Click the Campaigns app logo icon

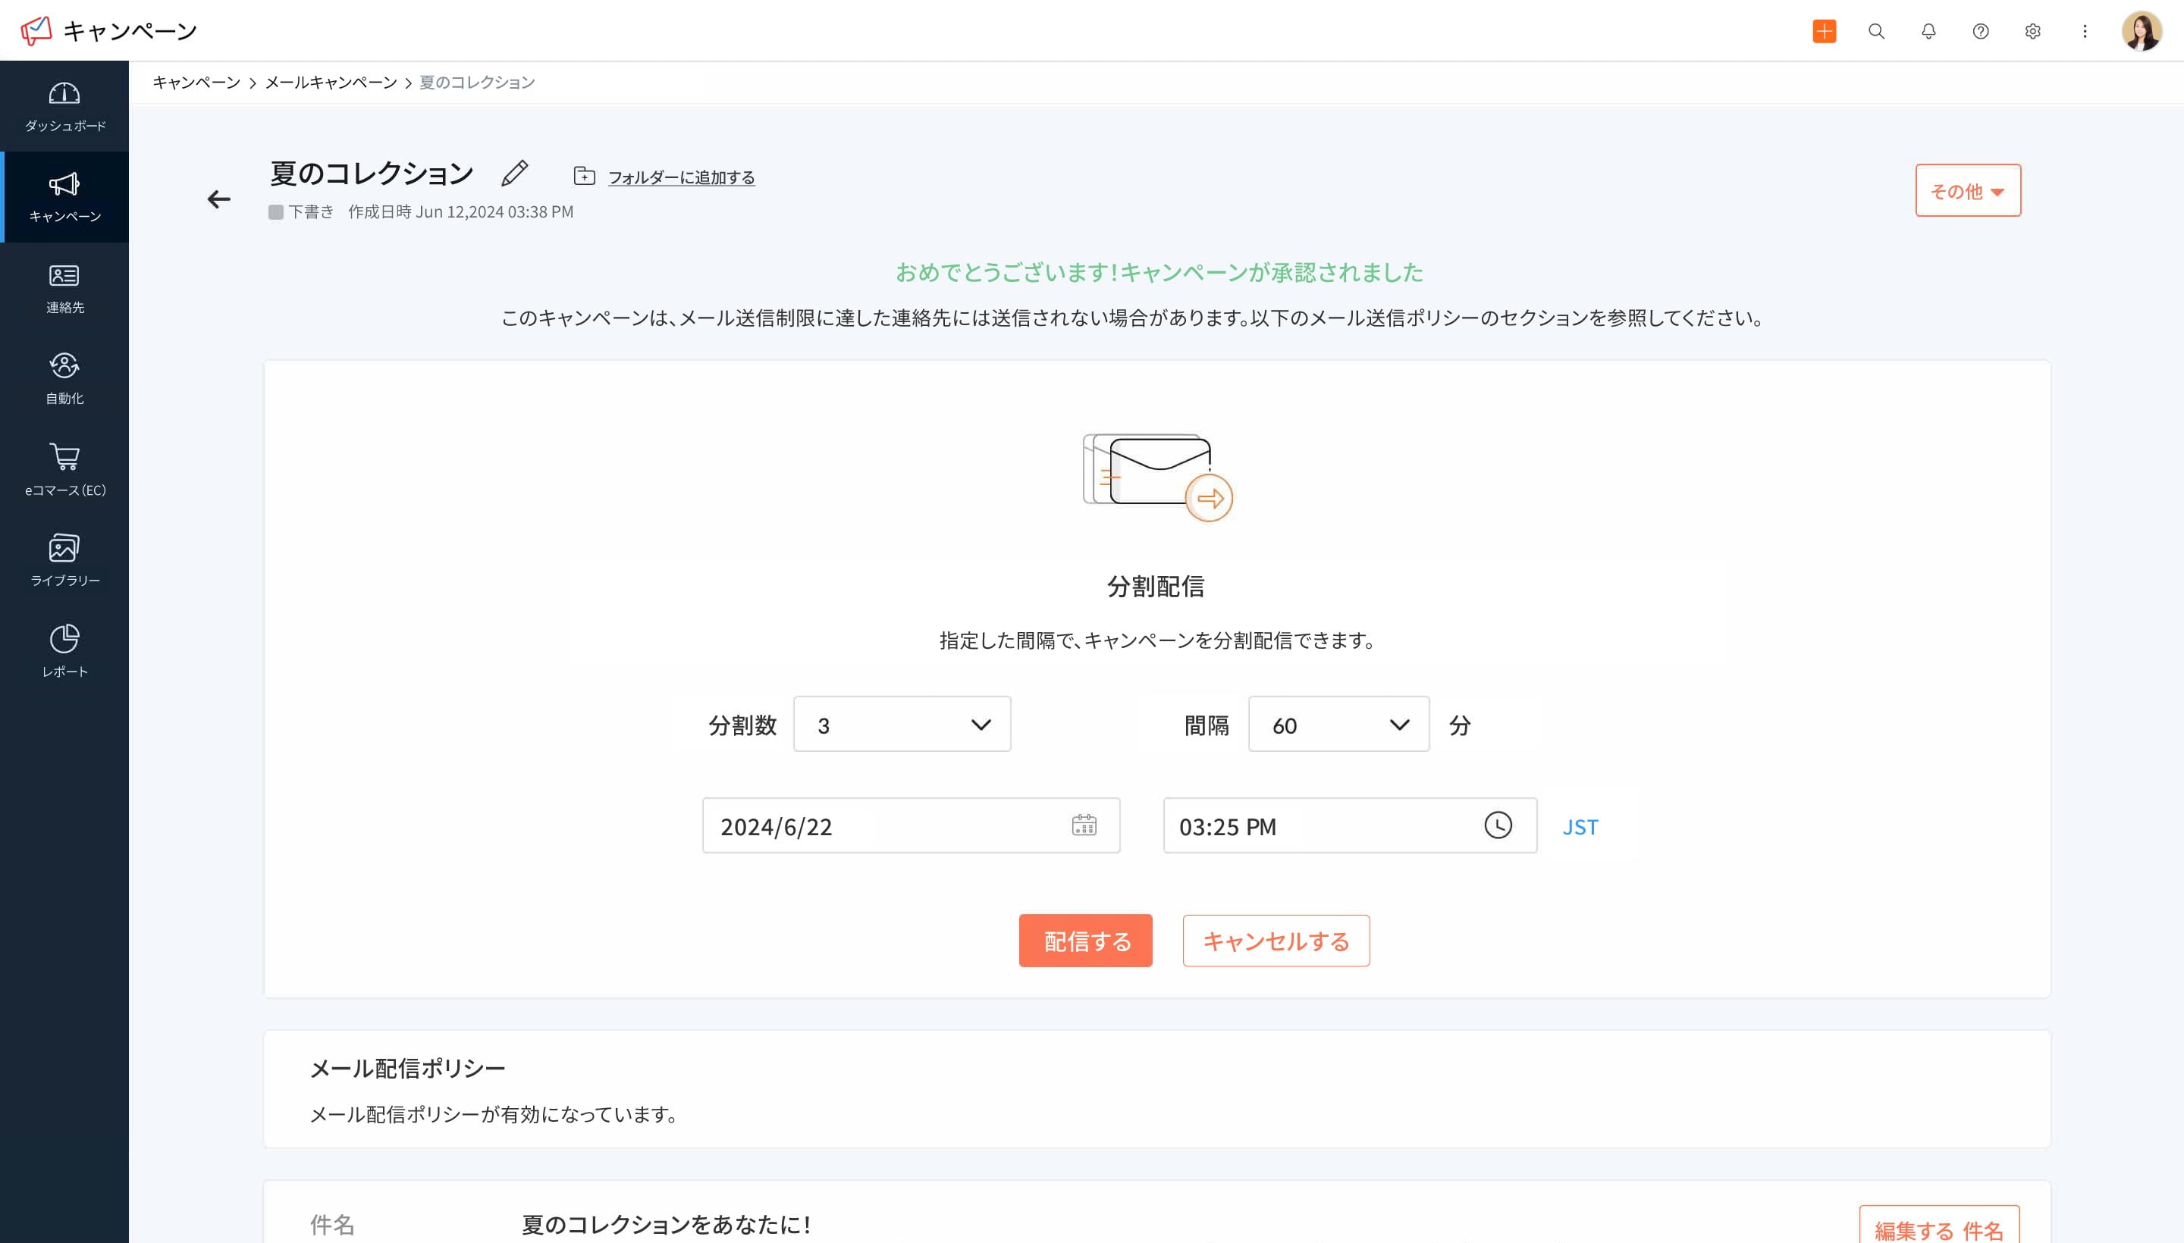click(36, 31)
